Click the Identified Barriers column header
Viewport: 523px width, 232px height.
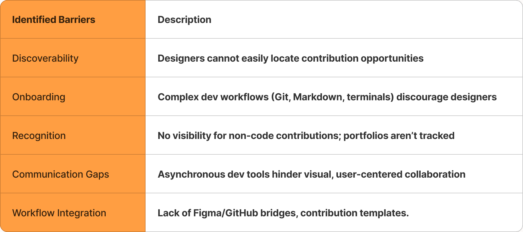(x=53, y=20)
